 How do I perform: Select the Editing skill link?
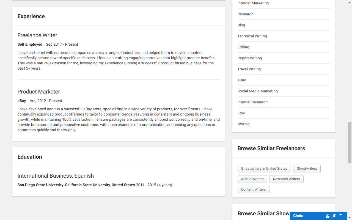coord(243,47)
